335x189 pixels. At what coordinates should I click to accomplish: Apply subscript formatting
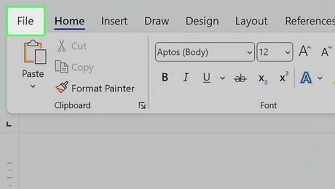click(x=263, y=78)
